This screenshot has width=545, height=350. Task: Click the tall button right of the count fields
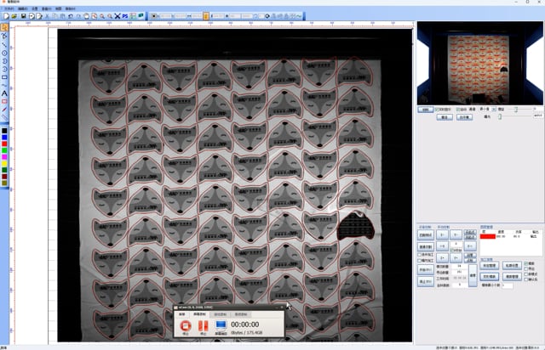[473, 275]
